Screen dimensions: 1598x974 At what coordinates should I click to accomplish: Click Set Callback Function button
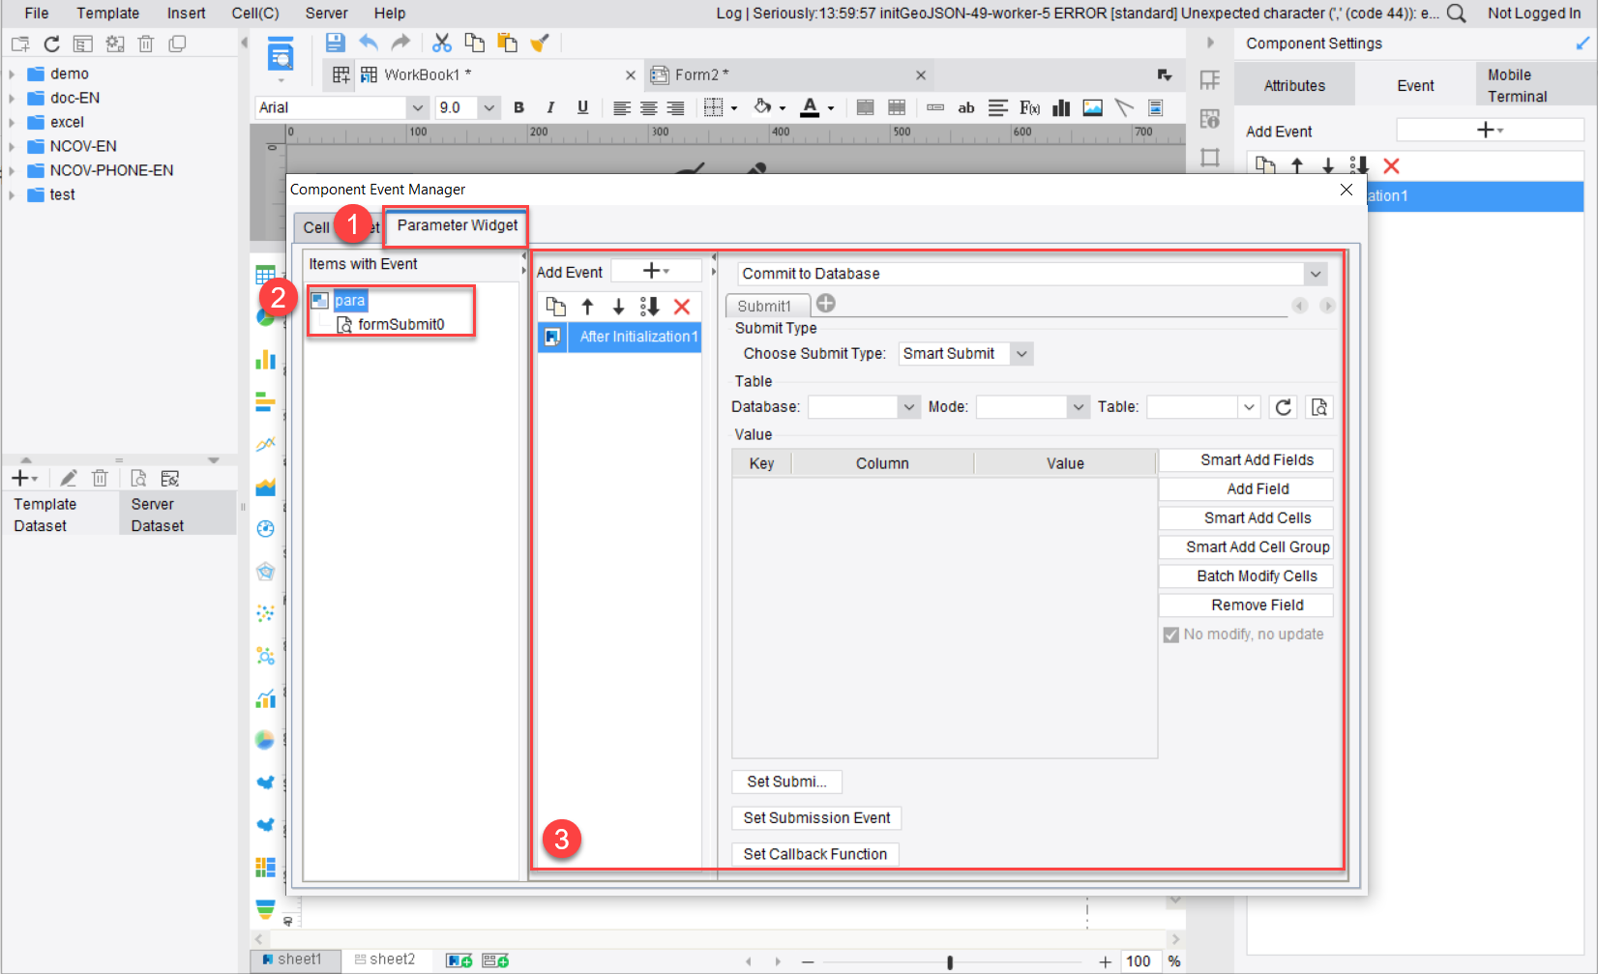coord(814,854)
